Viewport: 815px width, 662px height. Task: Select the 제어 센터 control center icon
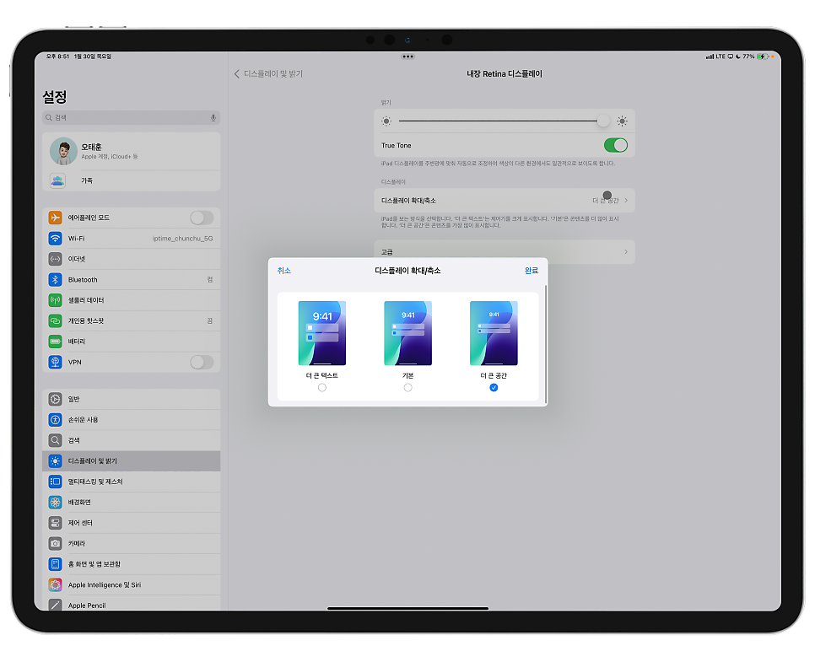(x=55, y=523)
